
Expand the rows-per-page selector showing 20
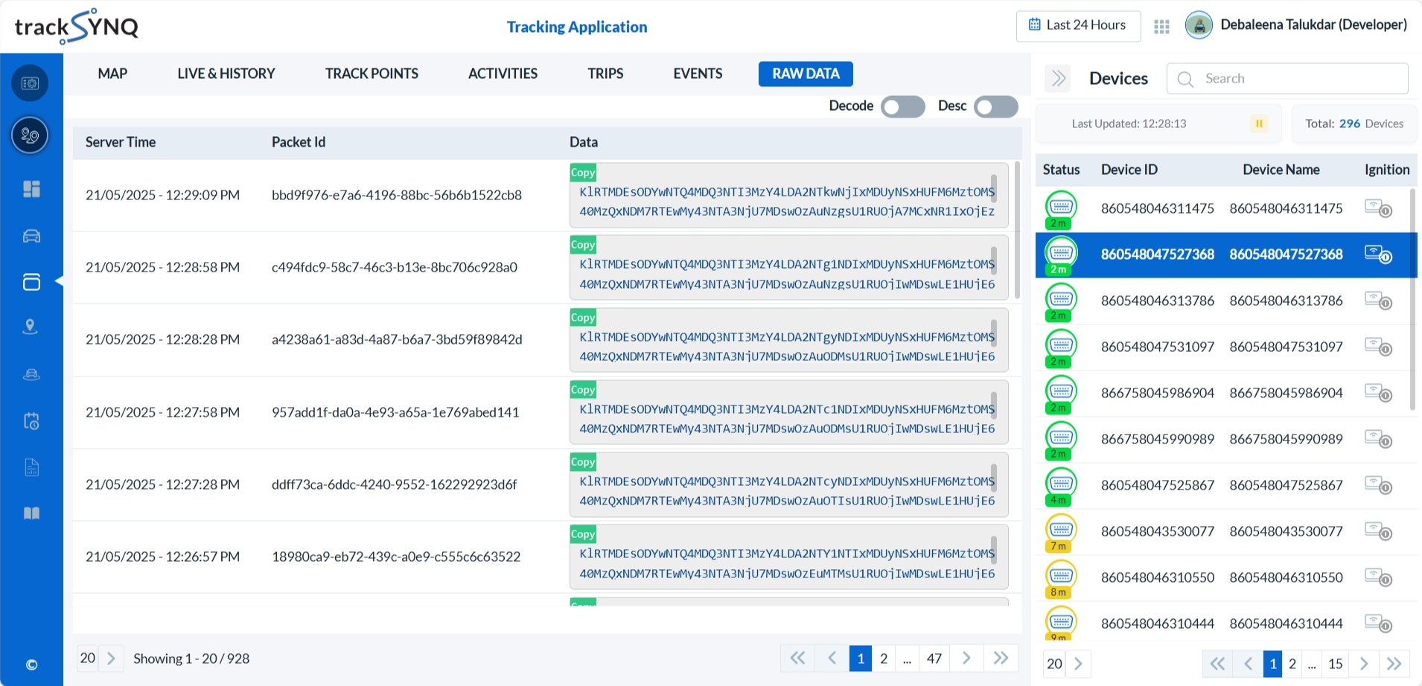coord(87,658)
